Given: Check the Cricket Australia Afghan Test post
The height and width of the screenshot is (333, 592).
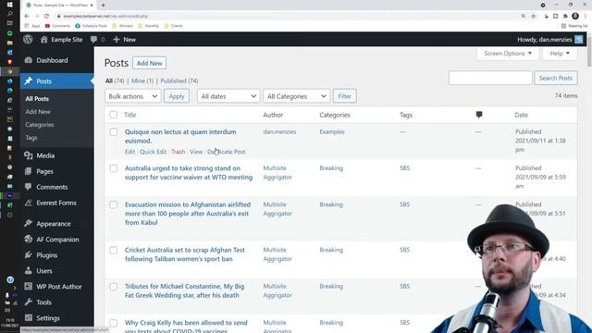Looking at the screenshot, I should click(113, 251).
